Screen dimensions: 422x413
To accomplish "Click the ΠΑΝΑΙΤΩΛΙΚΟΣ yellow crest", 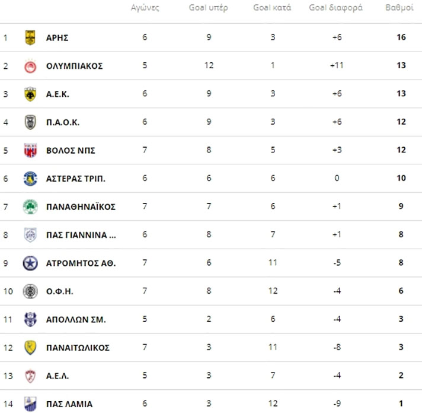I will coord(30,348).
